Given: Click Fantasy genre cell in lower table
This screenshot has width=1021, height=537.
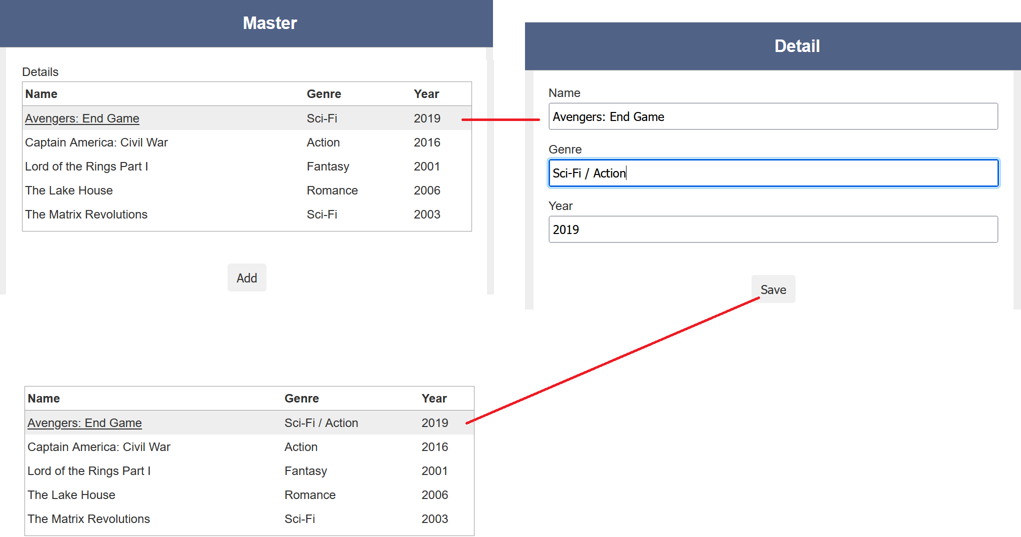Looking at the screenshot, I should 305,471.
